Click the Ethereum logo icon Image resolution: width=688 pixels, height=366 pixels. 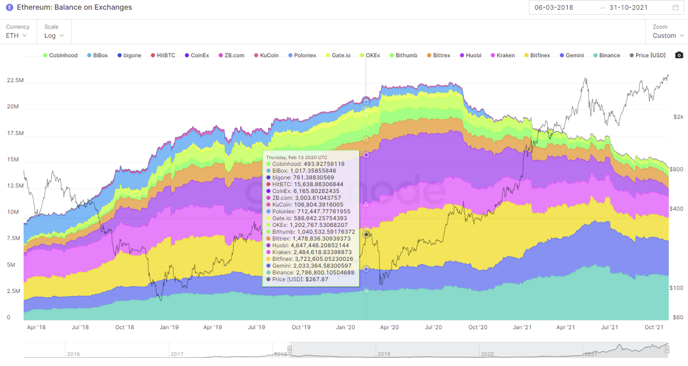tap(9, 8)
